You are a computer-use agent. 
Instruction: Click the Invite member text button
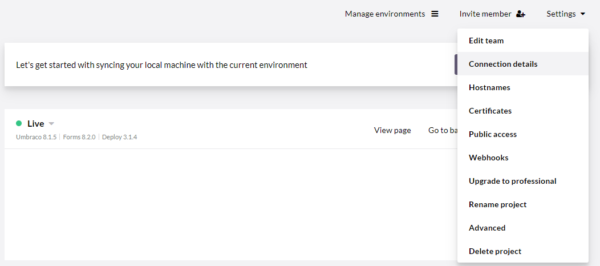(x=485, y=14)
